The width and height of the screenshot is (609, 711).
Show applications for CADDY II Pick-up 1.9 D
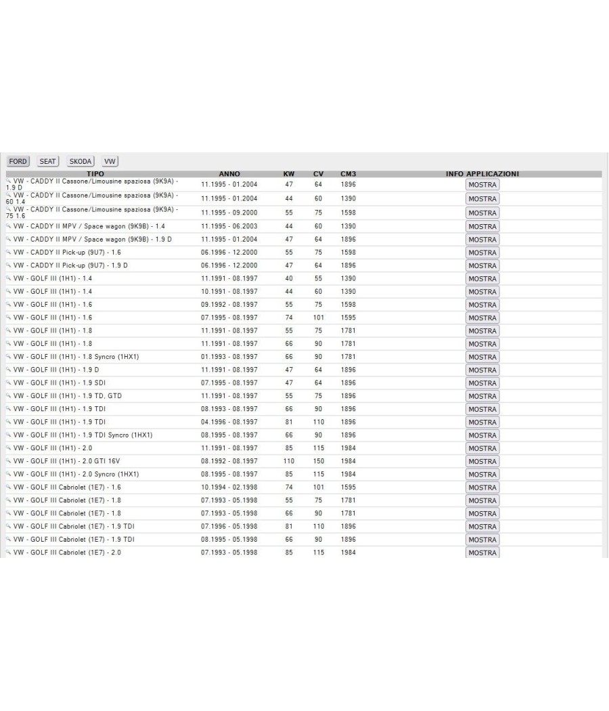482,265
